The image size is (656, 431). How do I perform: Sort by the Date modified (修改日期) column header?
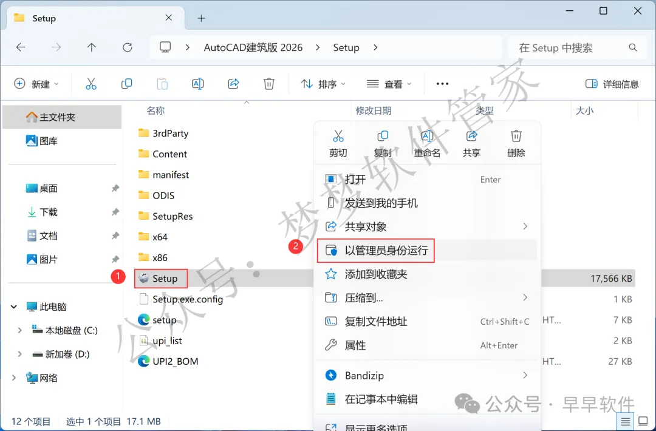pos(373,110)
